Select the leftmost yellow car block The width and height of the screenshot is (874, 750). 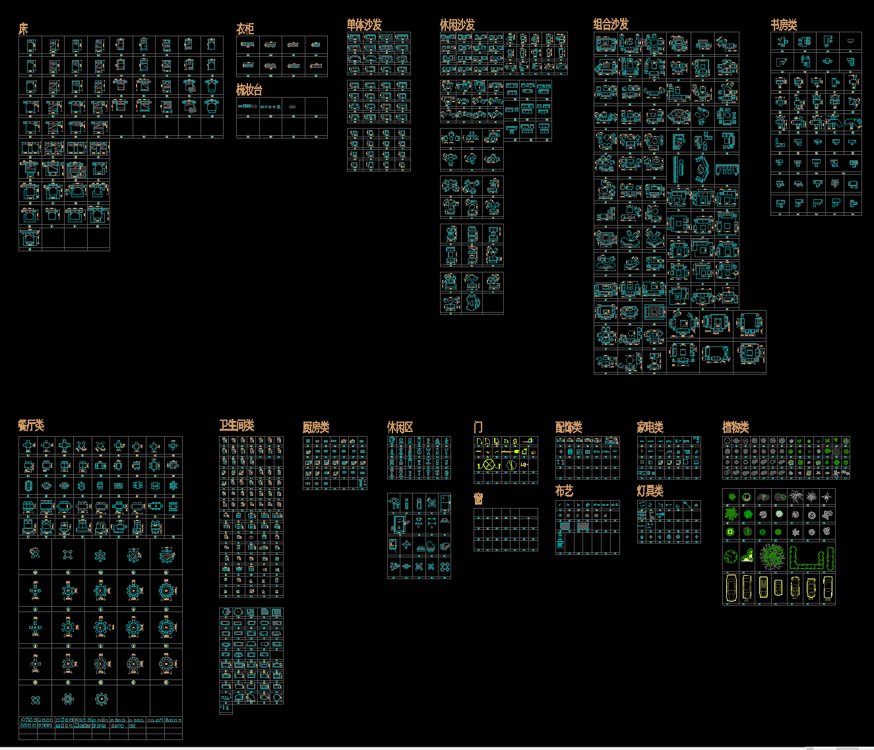[731, 587]
